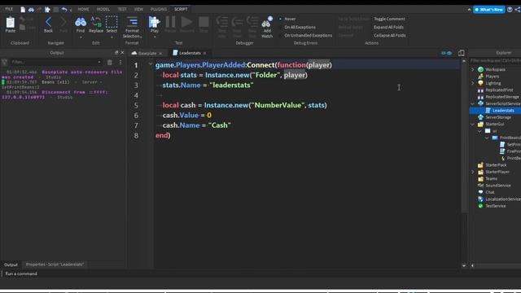Viewport: 521px width, 293px height.
Task: Start playtest with the Play icon
Action: point(154,22)
